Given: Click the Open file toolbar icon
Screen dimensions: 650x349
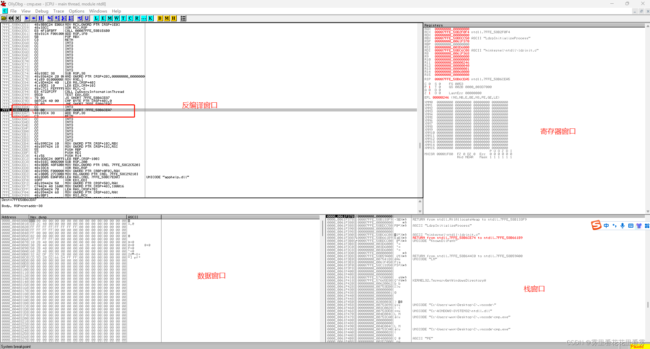Looking at the screenshot, I should tap(4, 18).
